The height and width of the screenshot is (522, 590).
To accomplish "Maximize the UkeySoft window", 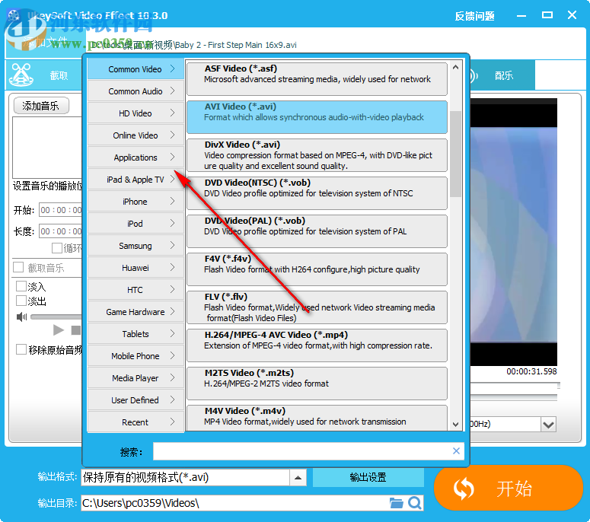I will click(547, 15).
